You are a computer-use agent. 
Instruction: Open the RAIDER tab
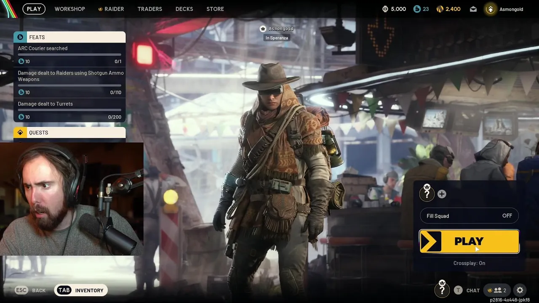pos(111,9)
